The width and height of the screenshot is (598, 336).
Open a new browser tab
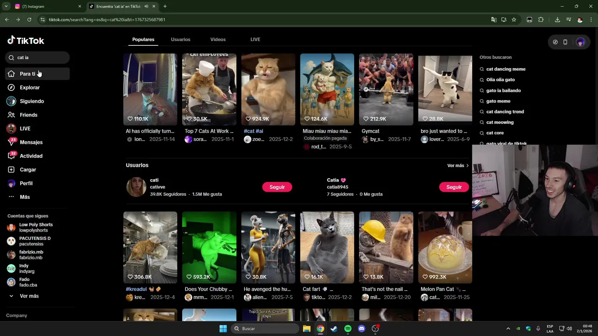[x=165, y=7]
